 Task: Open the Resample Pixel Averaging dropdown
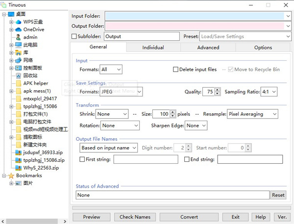pyautogui.click(x=252, y=114)
